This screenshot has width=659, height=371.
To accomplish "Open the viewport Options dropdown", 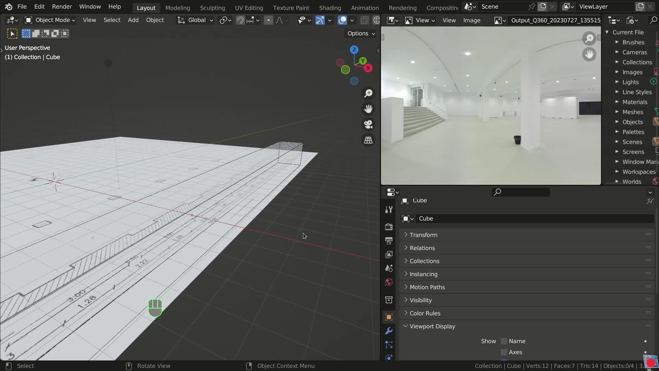I will click(x=361, y=33).
